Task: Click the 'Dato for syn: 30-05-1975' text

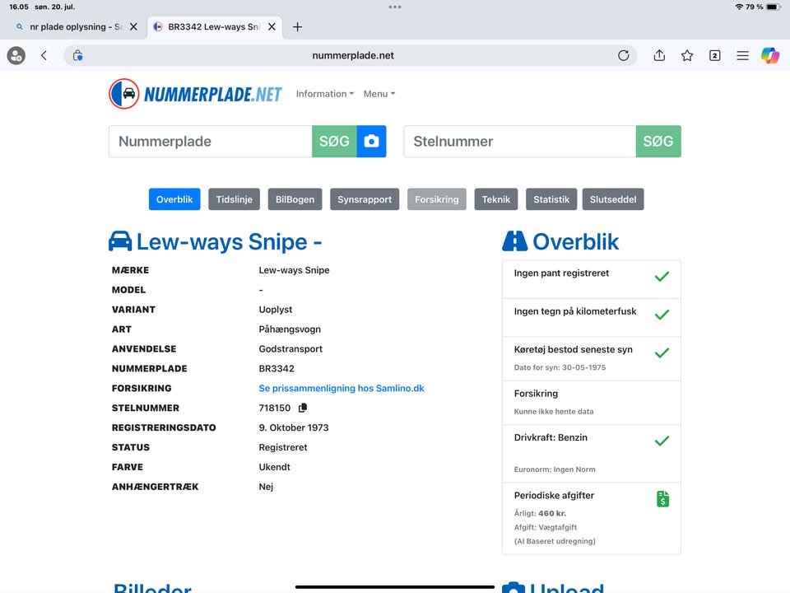Action: pyautogui.click(x=560, y=367)
